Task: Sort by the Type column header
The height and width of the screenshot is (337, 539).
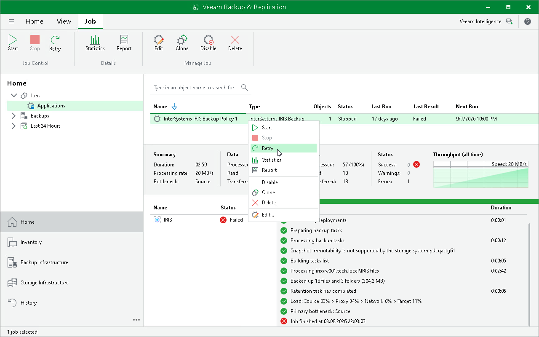Action: point(254,107)
